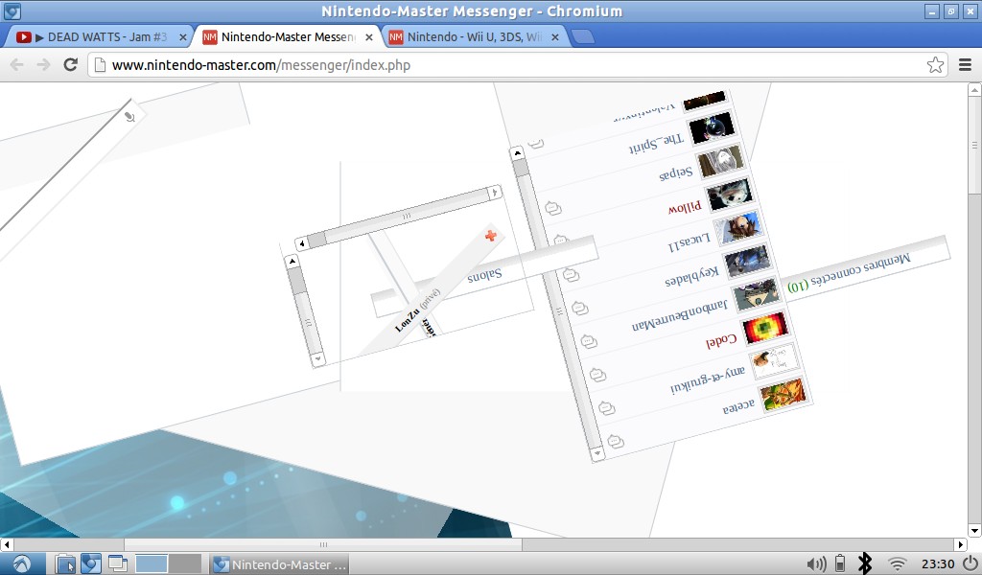Viewport: 982px width, 575px height.
Task: Open the acetea member name link
Action: coord(739,406)
